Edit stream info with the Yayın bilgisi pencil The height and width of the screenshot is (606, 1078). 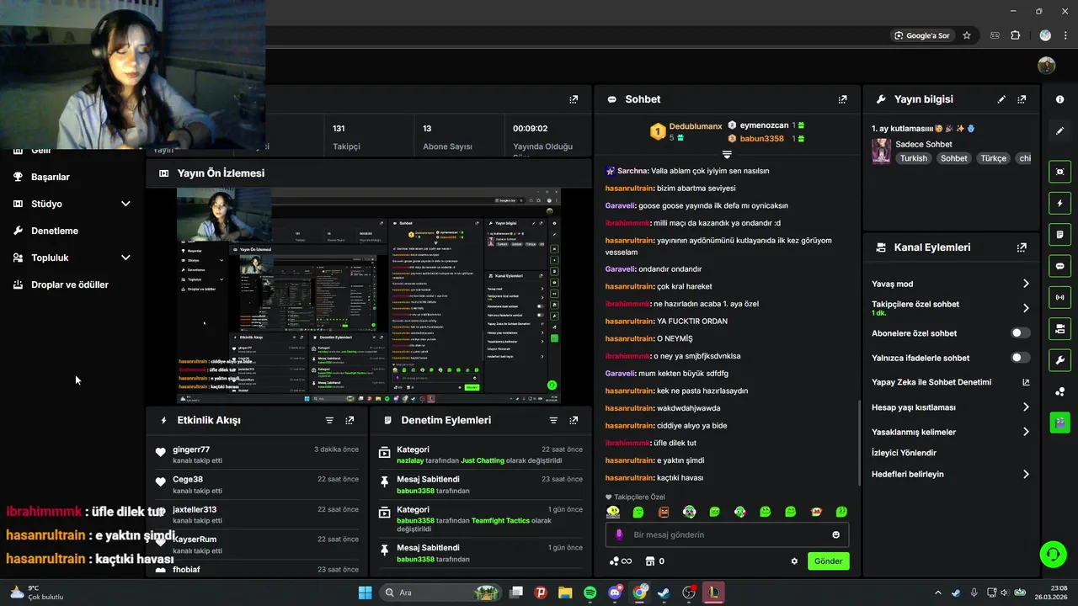[x=1001, y=99]
